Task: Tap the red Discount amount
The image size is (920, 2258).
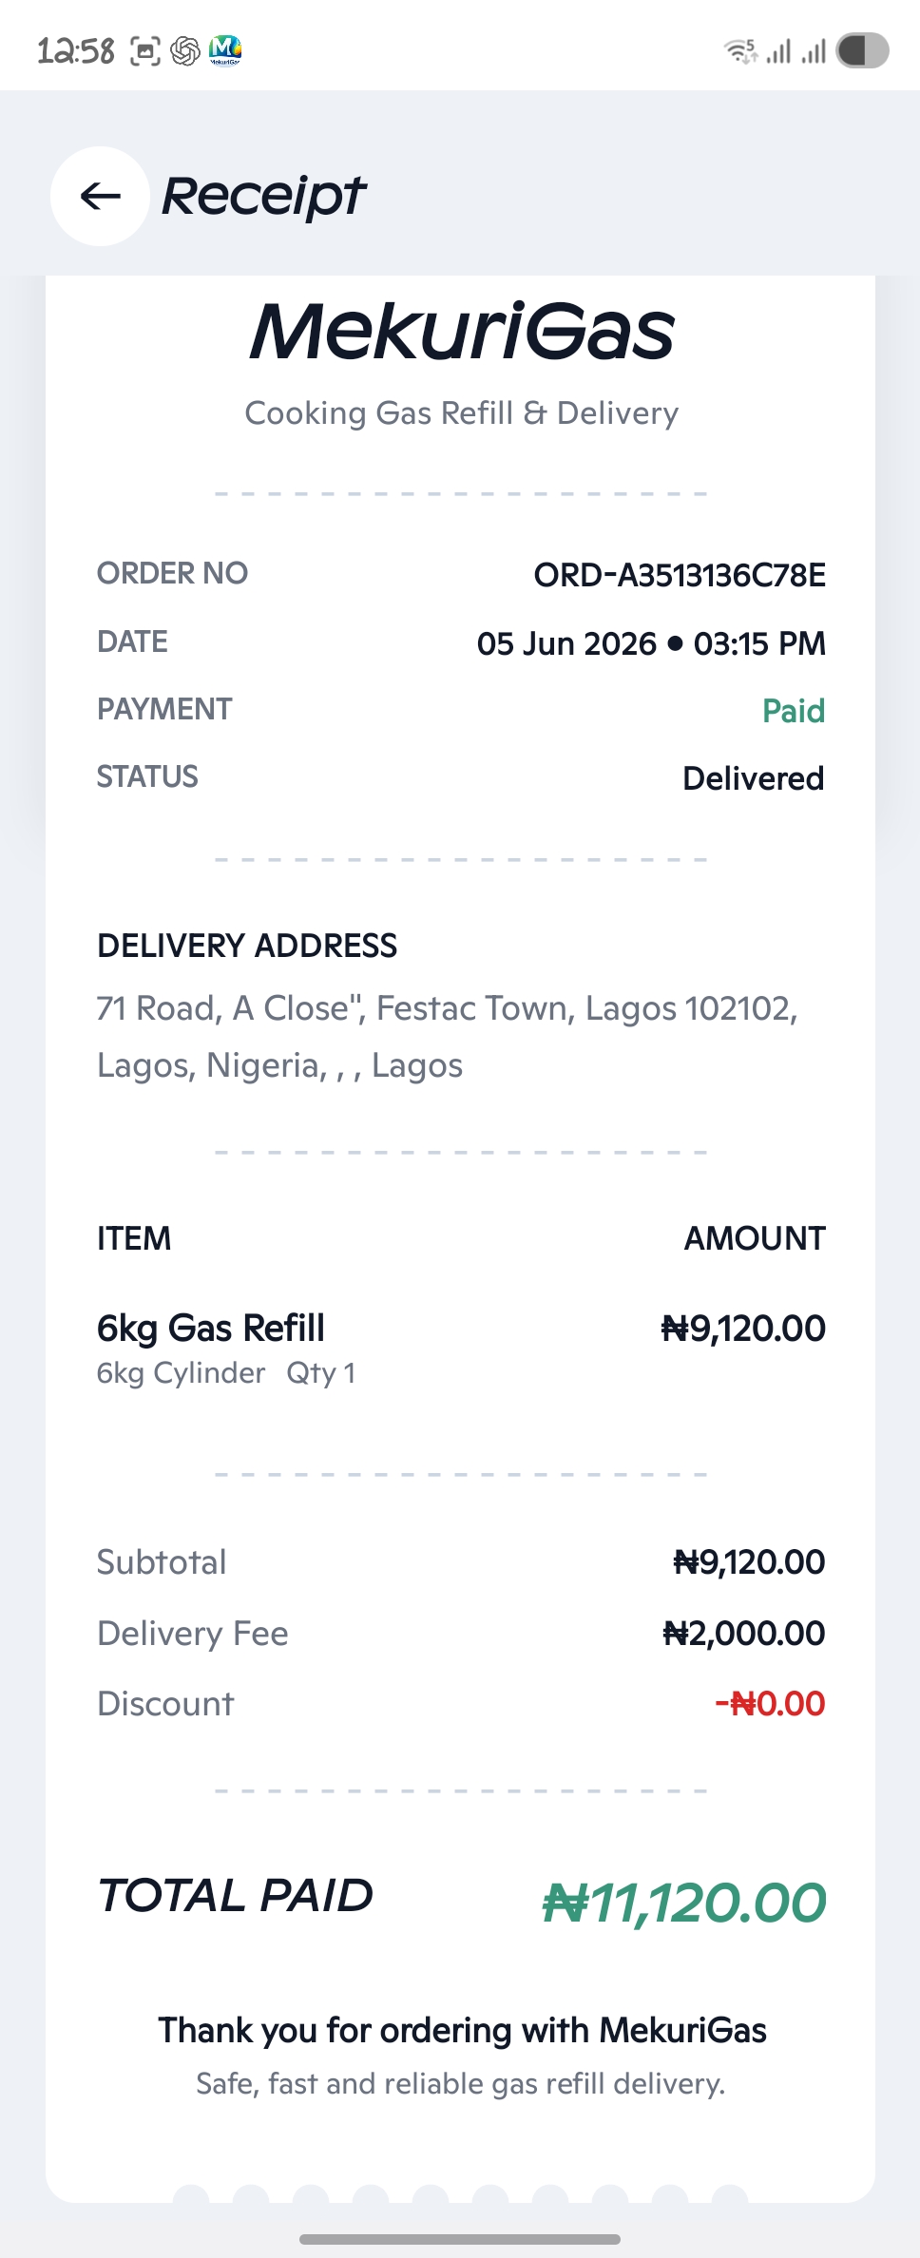Action: 770,1704
